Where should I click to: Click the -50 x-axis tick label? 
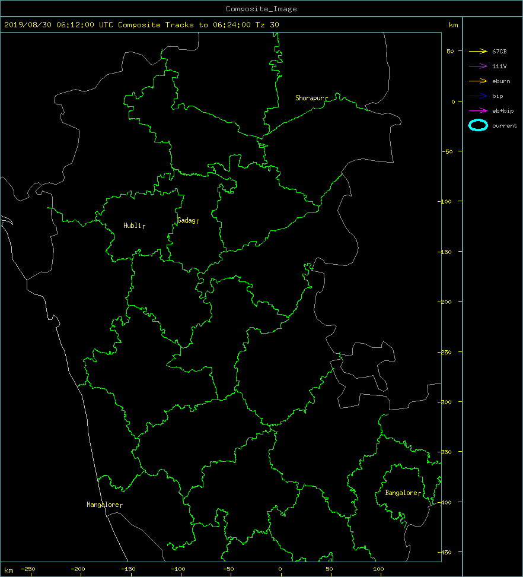click(x=228, y=569)
